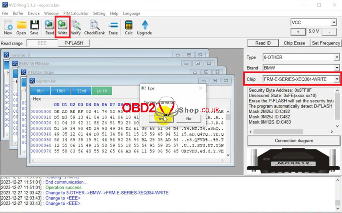
Task: Close the Tips dialog with X
Action: [x=200, y=88]
